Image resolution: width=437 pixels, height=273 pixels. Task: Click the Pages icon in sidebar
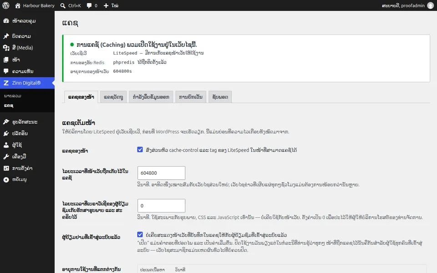6,59
